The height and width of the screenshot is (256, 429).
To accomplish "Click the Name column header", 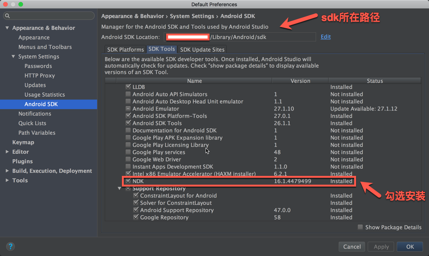I will [194, 81].
